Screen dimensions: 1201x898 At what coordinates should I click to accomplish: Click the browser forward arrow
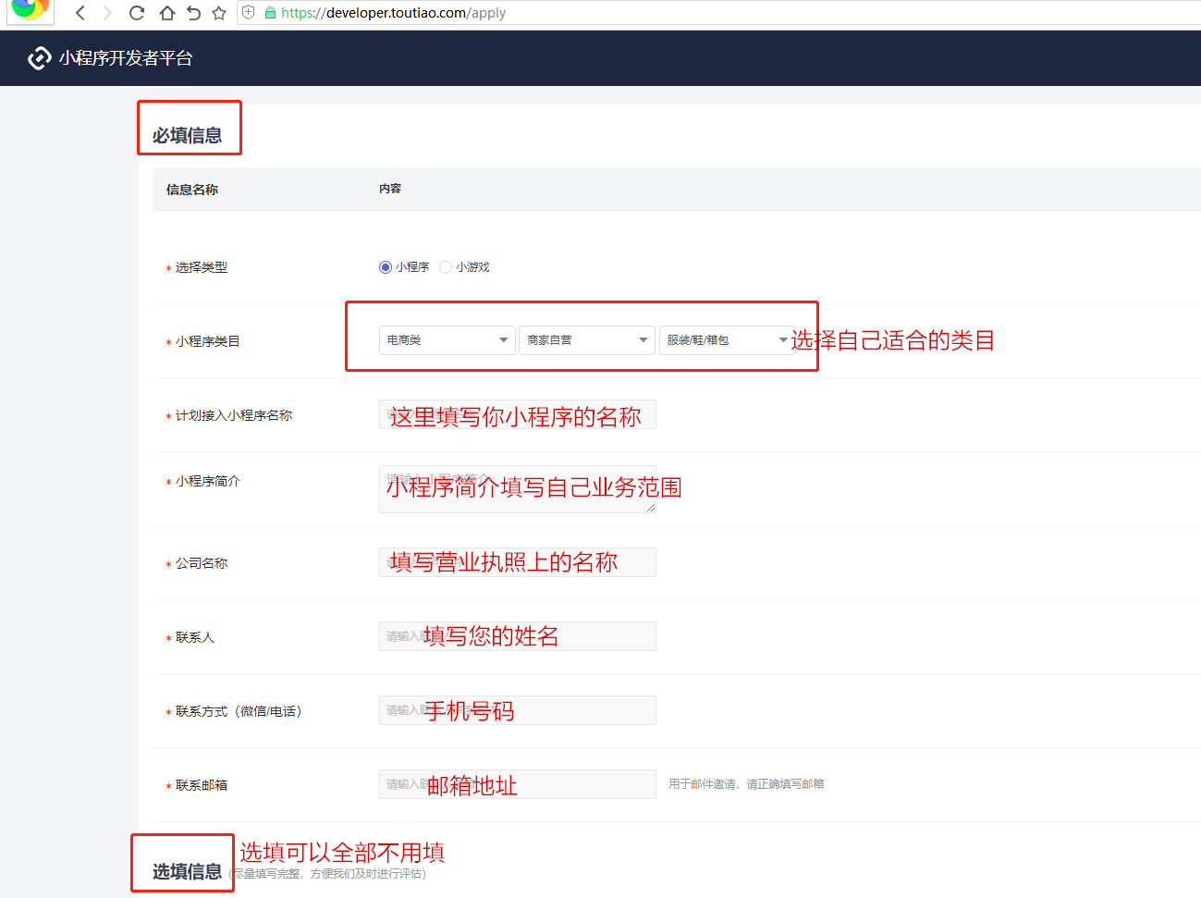click(x=107, y=13)
